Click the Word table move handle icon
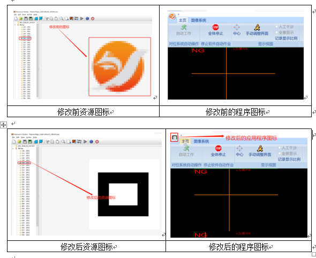The height and width of the screenshot is (258, 316). point(3,125)
